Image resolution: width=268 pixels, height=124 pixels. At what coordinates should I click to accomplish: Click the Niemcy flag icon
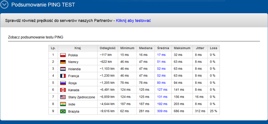[63, 62]
